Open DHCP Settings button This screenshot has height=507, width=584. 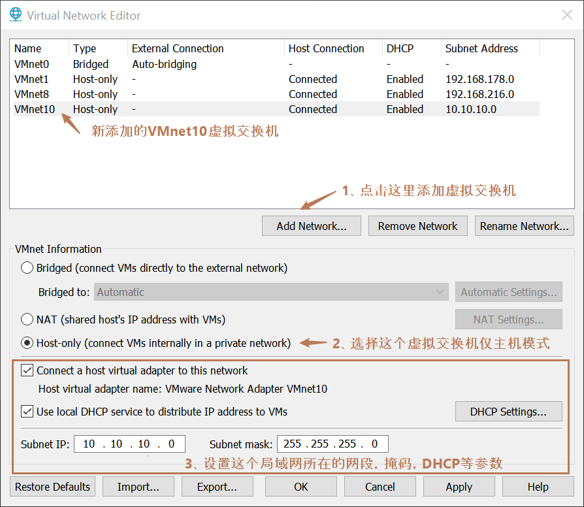pos(509,412)
